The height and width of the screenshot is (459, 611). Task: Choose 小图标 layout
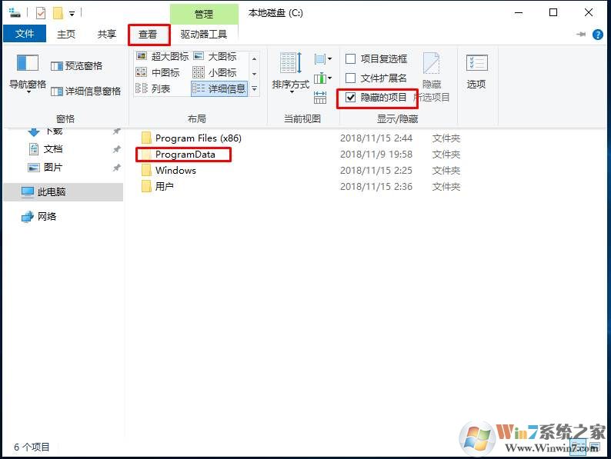click(215, 72)
